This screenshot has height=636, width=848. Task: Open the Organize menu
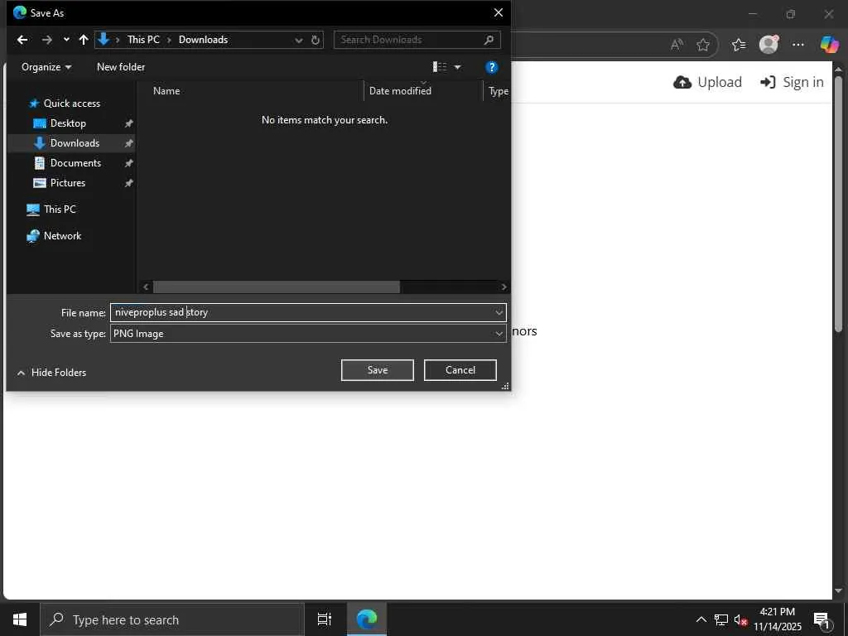click(46, 67)
